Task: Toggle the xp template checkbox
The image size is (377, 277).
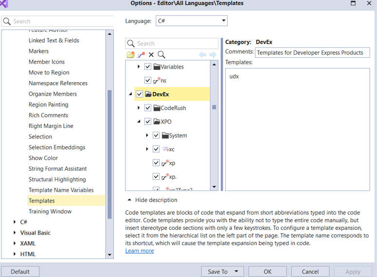Action: (x=156, y=163)
